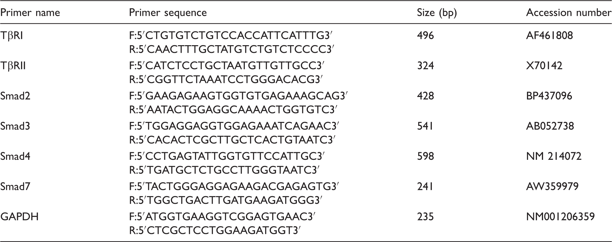Click the GAPDH row label
Screen dimensions: 612x242
point(19,217)
